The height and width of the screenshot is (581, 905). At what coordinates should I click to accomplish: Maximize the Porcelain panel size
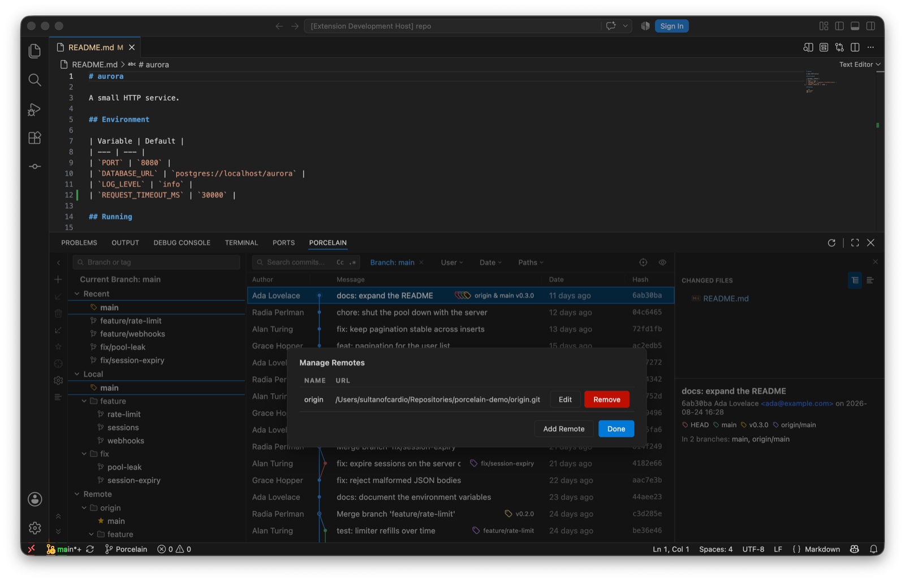855,243
